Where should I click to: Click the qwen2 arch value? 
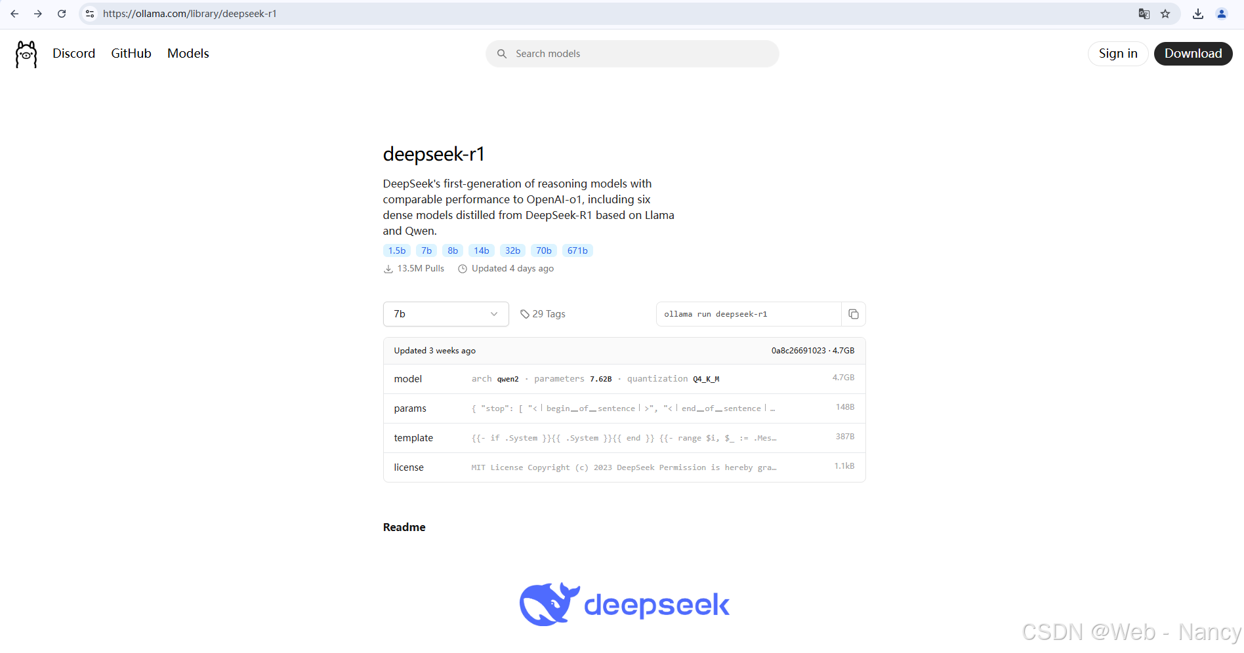point(508,379)
